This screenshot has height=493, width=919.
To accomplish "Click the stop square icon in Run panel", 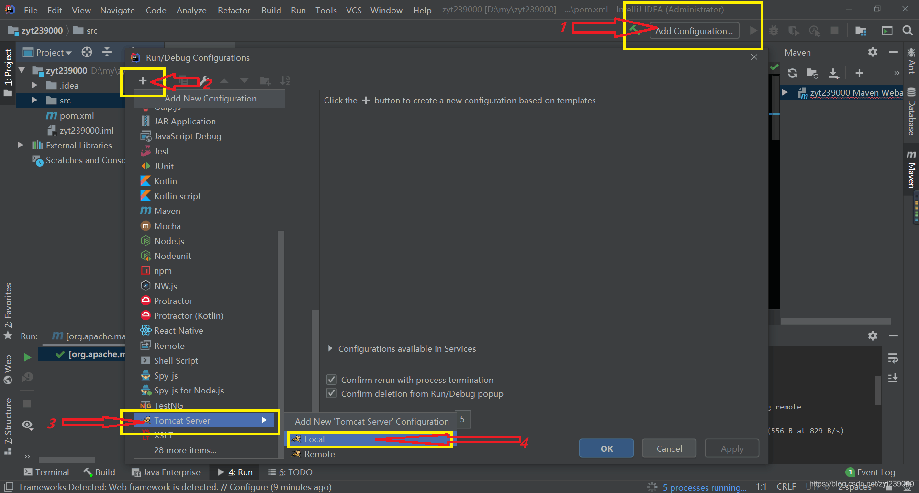I will click(27, 403).
